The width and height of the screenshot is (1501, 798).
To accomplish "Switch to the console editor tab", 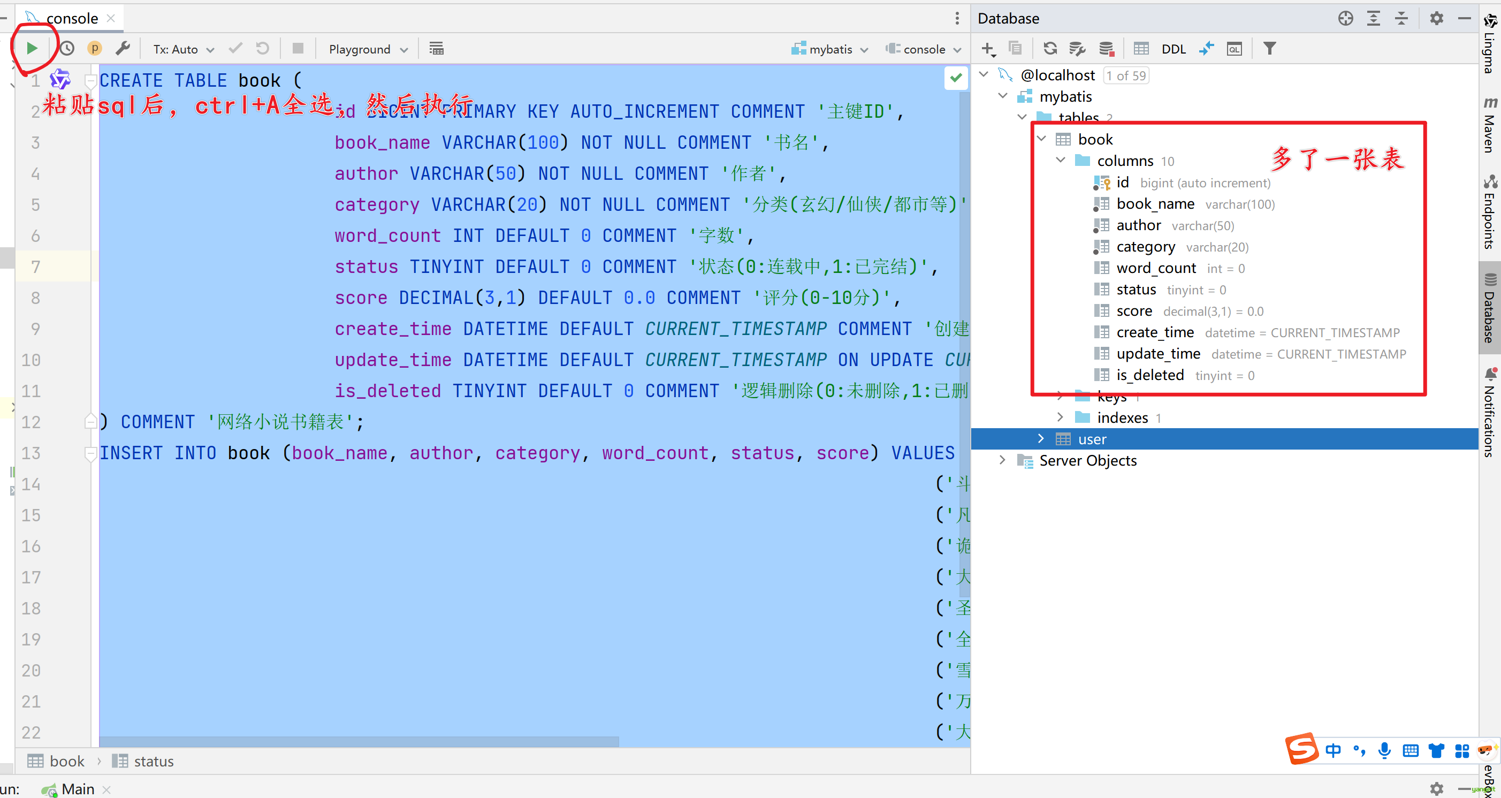I will pyautogui.click(x=71, y=18).
